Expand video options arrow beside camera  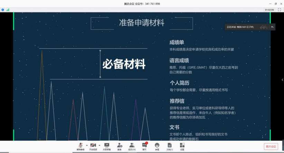point(99,145)
